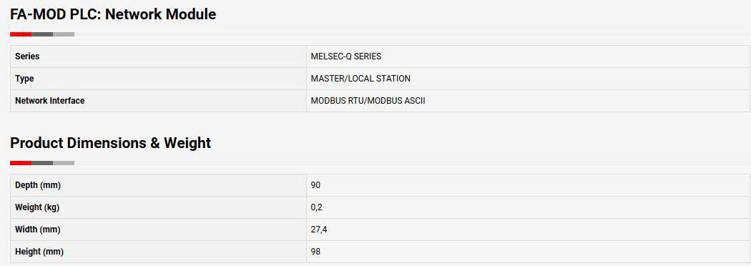Click the Height (mm) label

click(39, 252)
